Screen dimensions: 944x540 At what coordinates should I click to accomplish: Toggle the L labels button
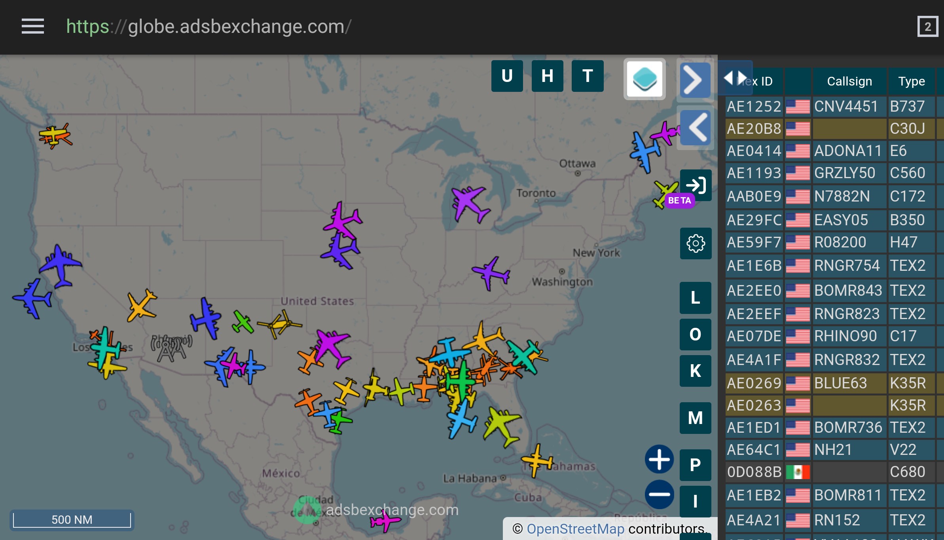coord(695,298)
